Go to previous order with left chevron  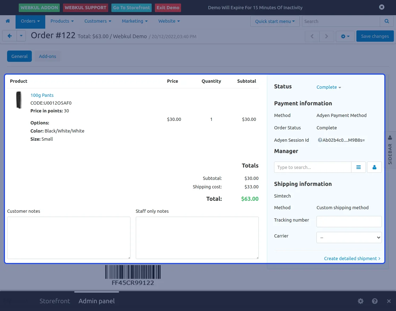pos(312,36)
